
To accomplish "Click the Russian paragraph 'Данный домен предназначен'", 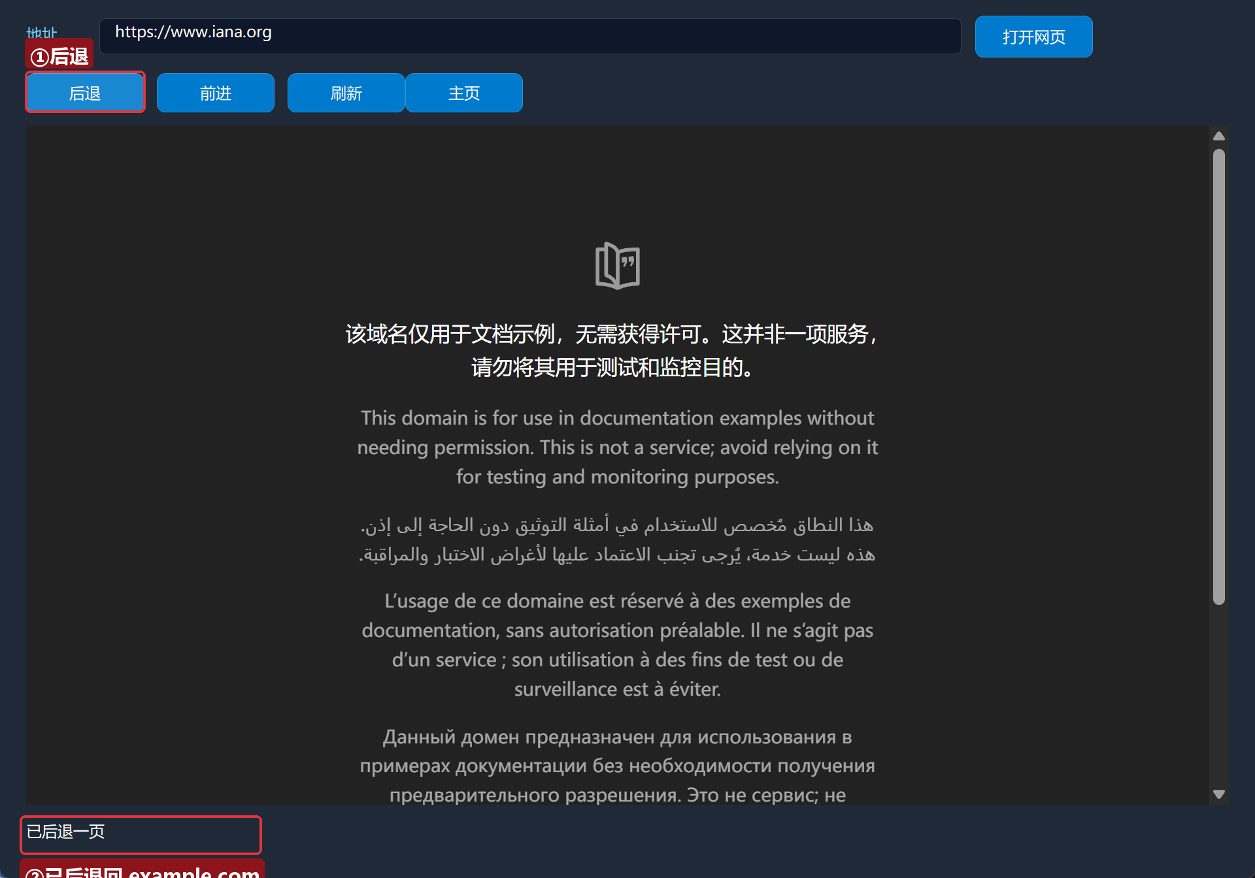I will click(618, 766).
